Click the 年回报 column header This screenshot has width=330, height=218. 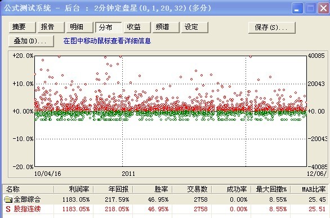point(113,189)
